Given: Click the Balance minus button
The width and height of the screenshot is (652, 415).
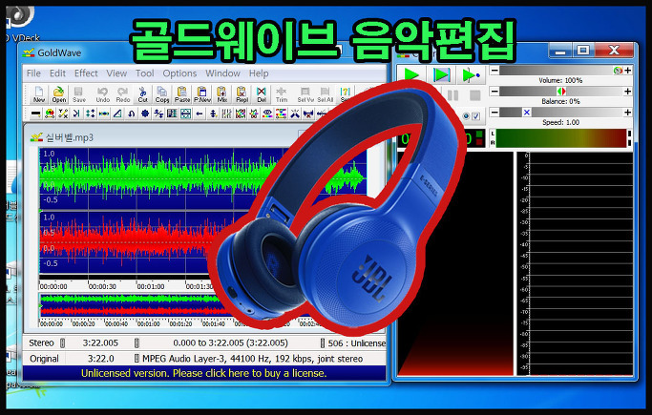Looking at the screenshot, I should point(494,92).
